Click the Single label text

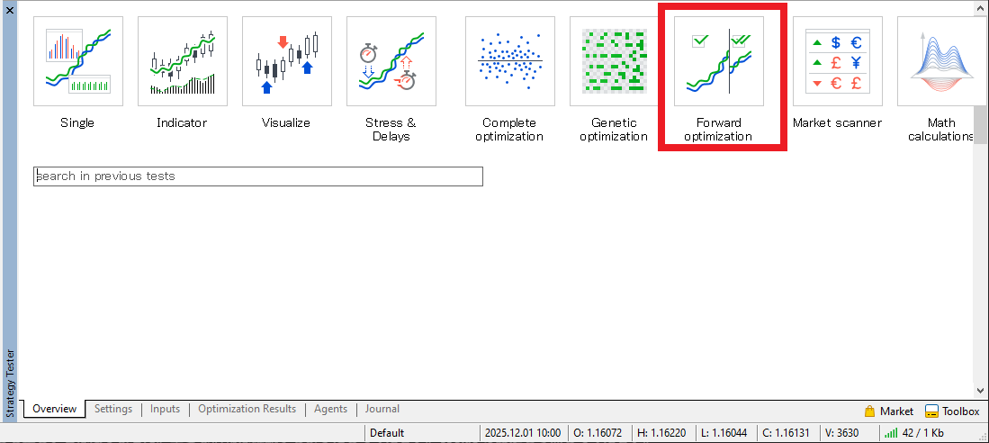pos(77,123)
